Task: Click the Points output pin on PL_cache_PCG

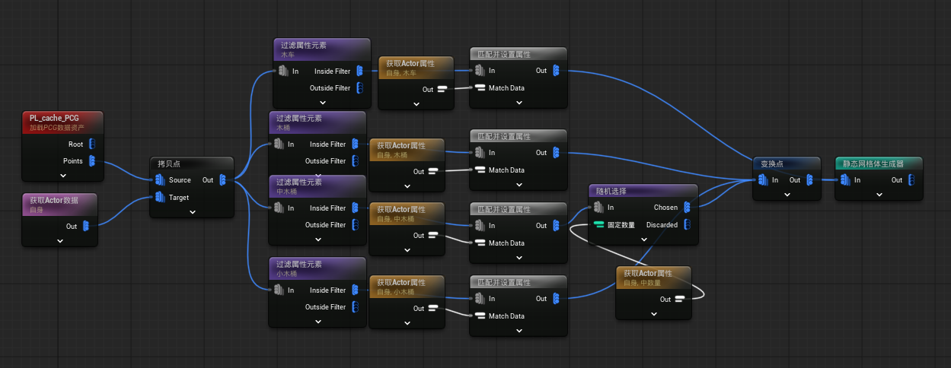Action: tap(92, 161)
